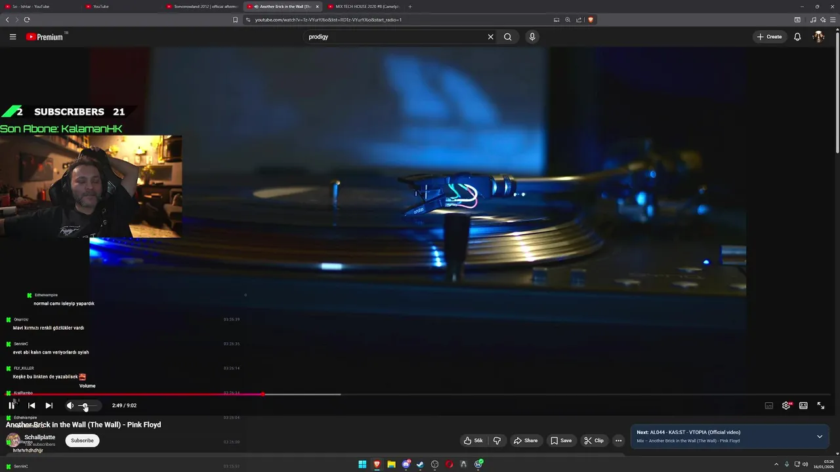Show hidden system tray icons
Image resolution: width=840 pixels, height=472 pixels.
point(776,464)
